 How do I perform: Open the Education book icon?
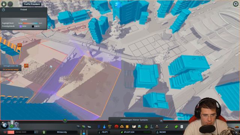[x=134, y=127]
